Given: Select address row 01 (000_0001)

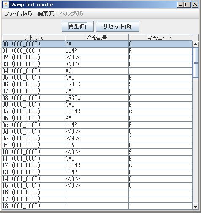Looking at the screenshot, I should pyautogui.click(x=97, y=51).
